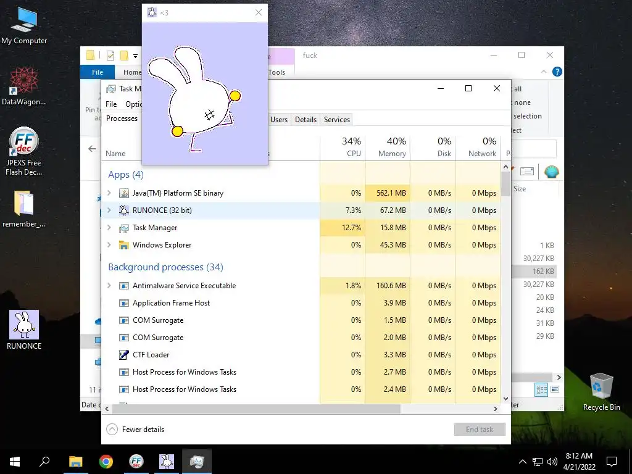This screenshot has width=632, height=474.
Task: Collapse to Fewer details
Action: 135,430
